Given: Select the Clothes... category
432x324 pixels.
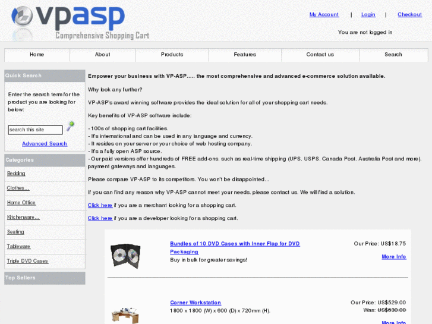Looking at the screenshot, I should click(x=18, y=188).
